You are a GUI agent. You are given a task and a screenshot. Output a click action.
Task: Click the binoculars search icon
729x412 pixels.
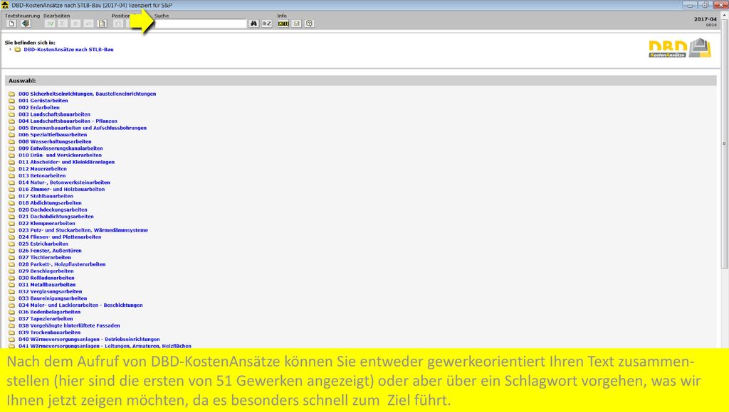253,23
